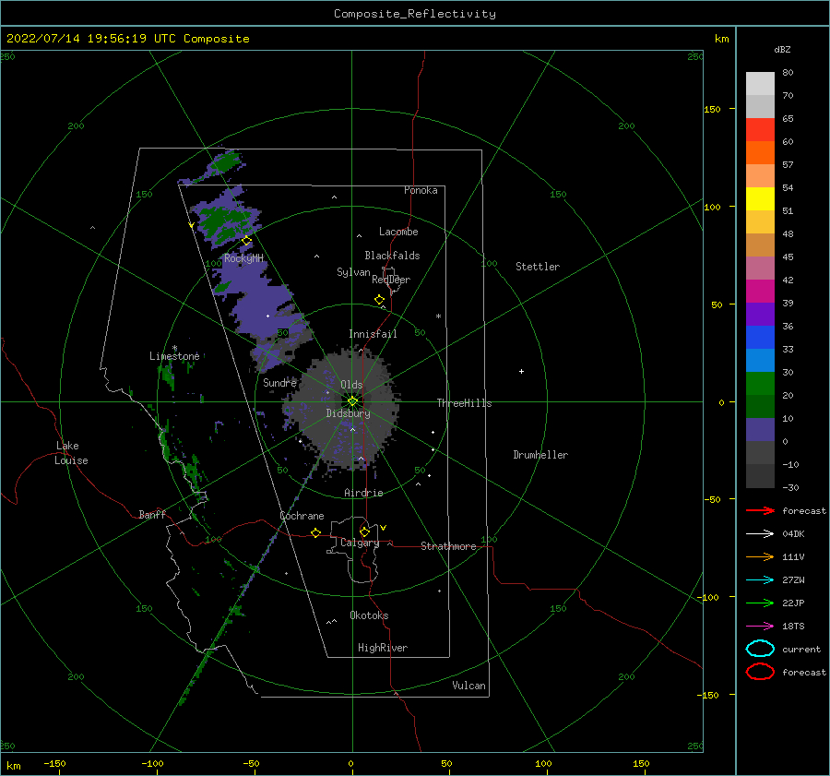Click the magenta 18TS arrow icon

click(760, 627)
